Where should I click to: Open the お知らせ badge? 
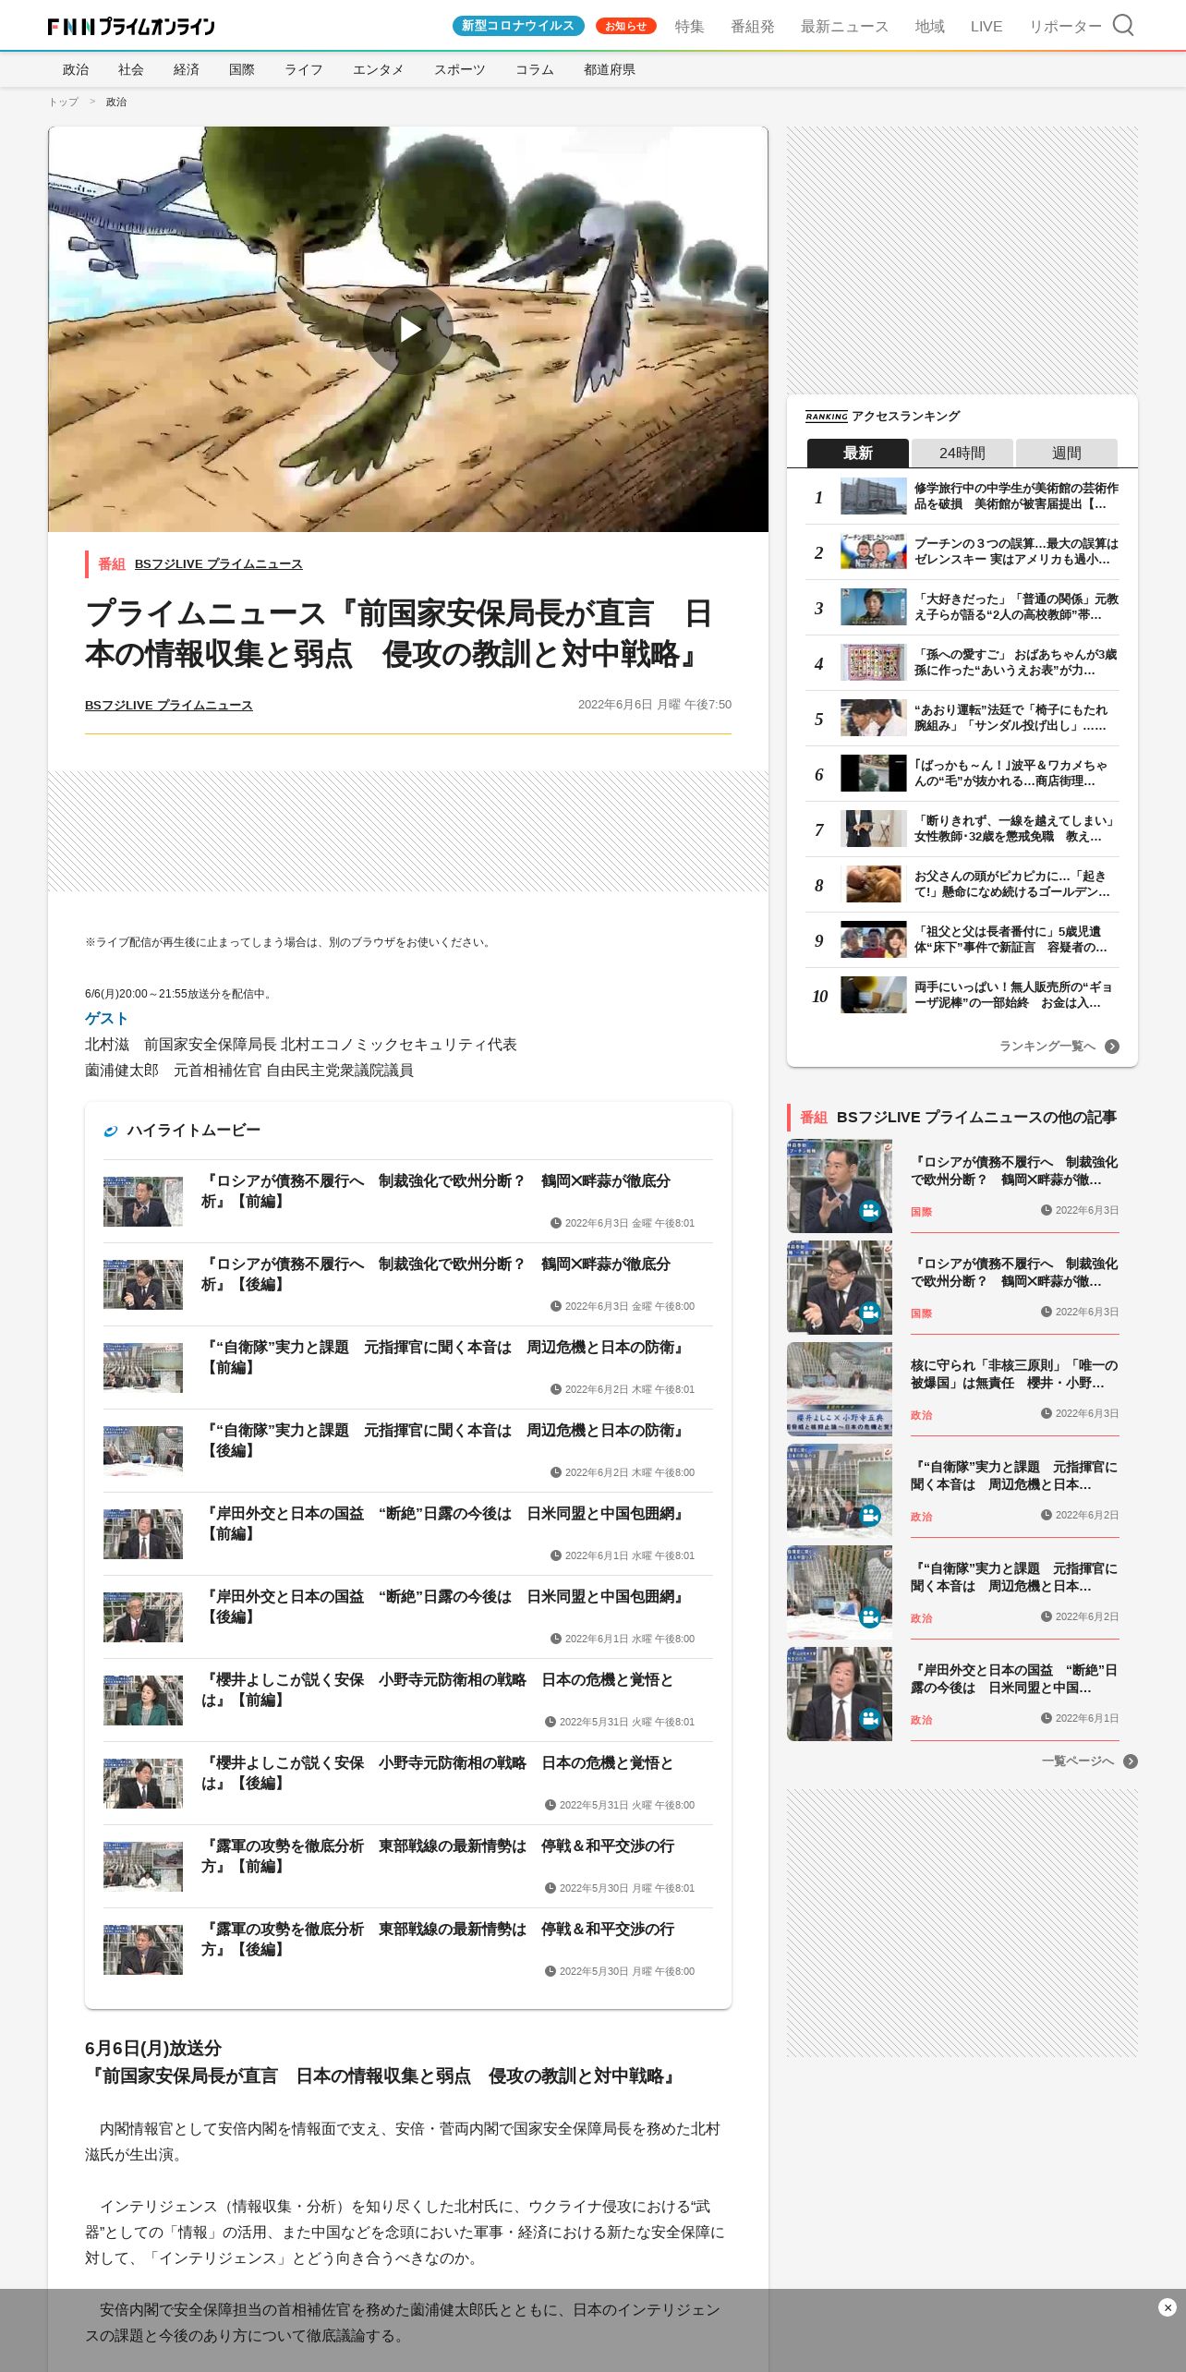pos(625,26)
